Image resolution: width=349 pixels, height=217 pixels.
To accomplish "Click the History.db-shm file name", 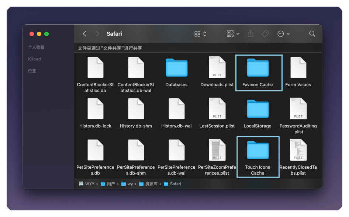I will (x=136, y=126).
